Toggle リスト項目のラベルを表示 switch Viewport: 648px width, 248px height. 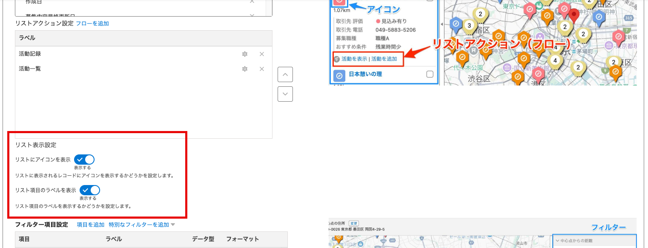click(x=90, y=190)
